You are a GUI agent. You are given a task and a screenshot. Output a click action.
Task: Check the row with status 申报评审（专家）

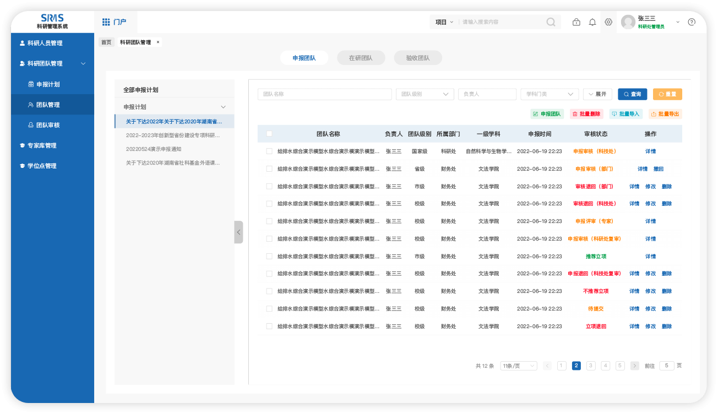(269, 221)
